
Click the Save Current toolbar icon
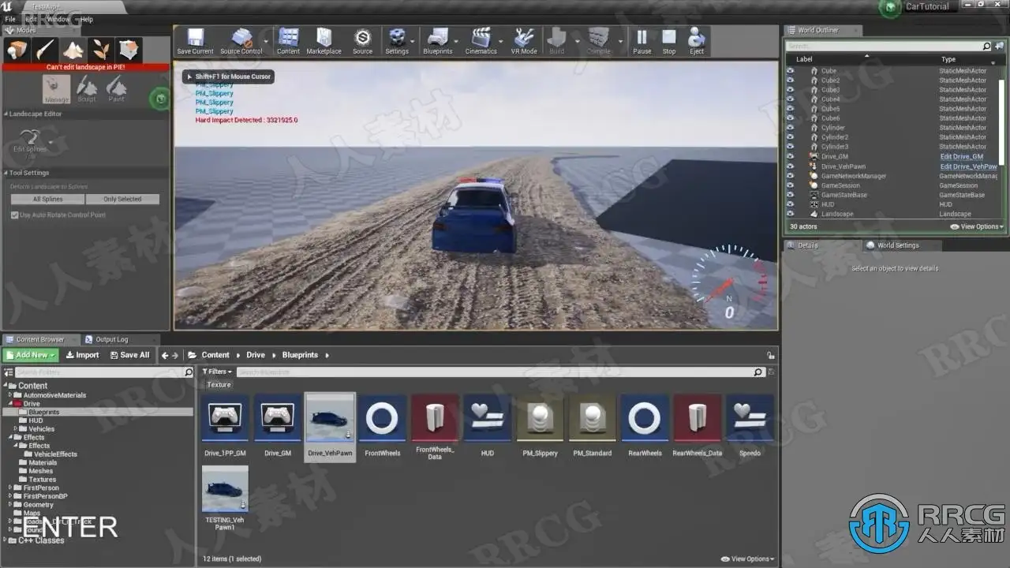click(x=195, y=41)
